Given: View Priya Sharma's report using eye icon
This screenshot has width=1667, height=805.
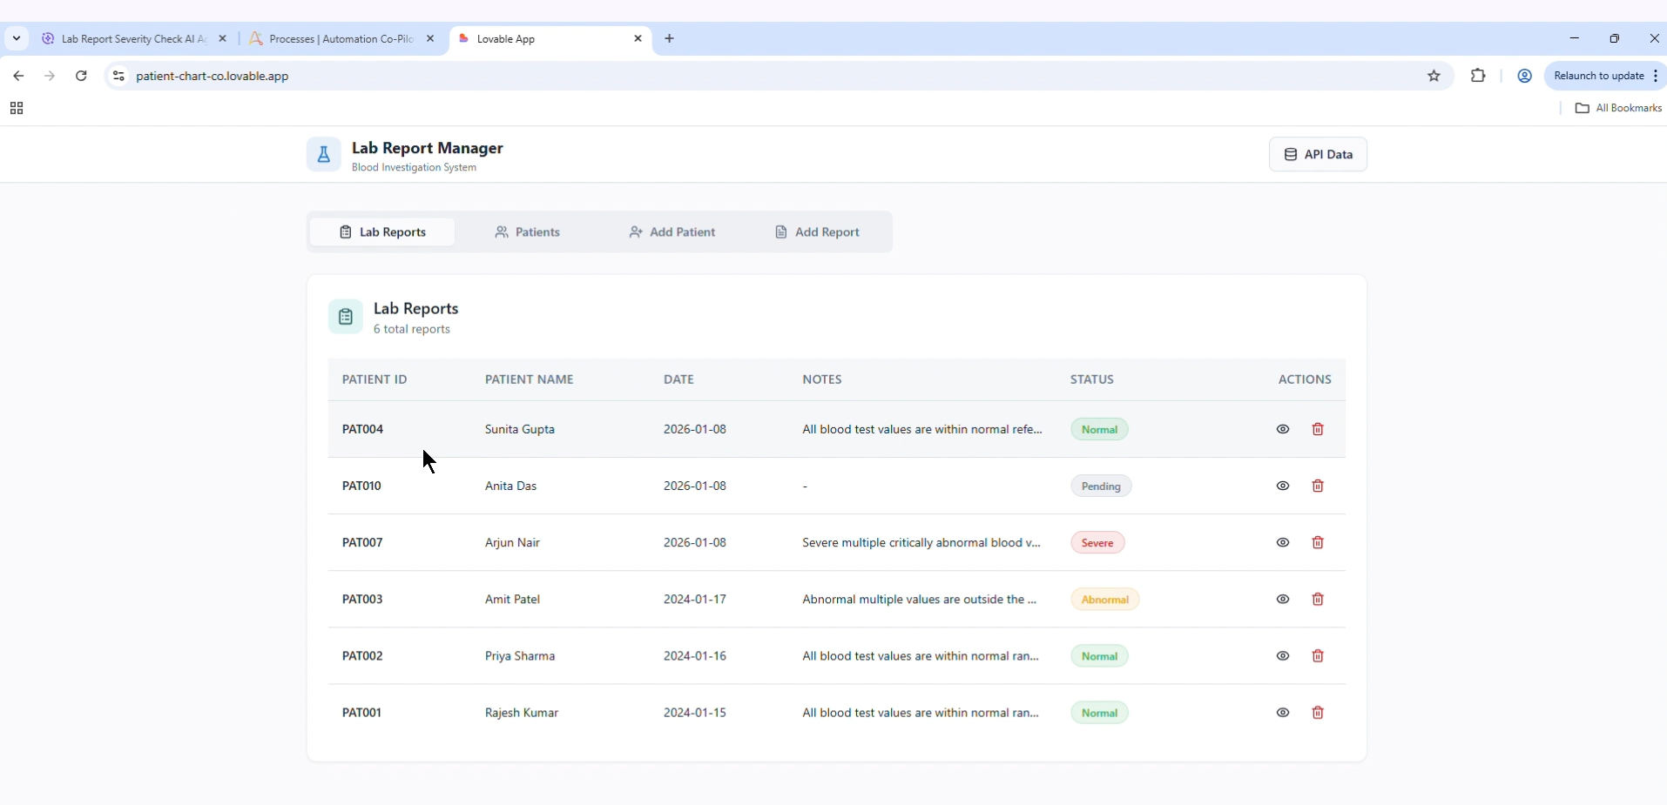Looking at the screenshot, I should coord(1283,656).
